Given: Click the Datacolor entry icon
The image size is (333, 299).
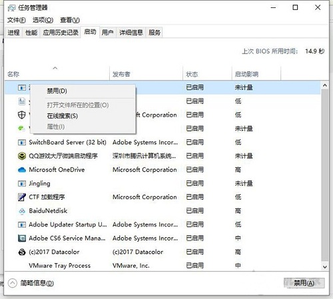Looking at the screenshot, I should 22,252.
